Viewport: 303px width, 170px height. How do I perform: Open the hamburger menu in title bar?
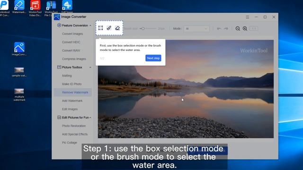[247, 17]
